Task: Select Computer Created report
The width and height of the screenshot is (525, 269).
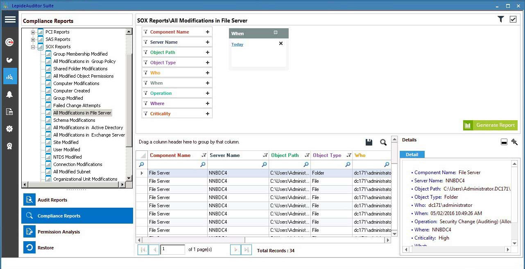Action: pos(71,91)
